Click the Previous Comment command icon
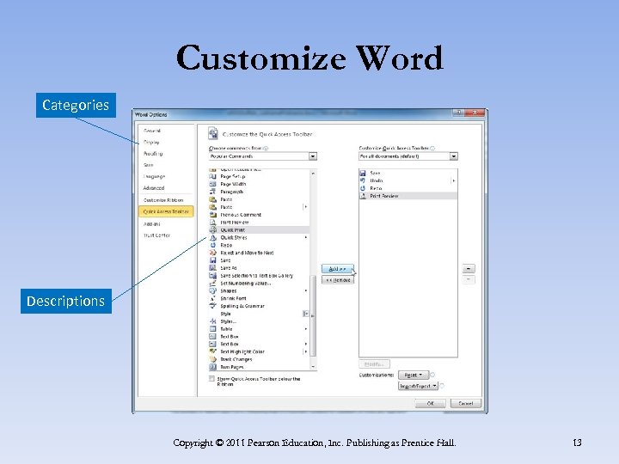619x464 pixels. click(213, 215)
